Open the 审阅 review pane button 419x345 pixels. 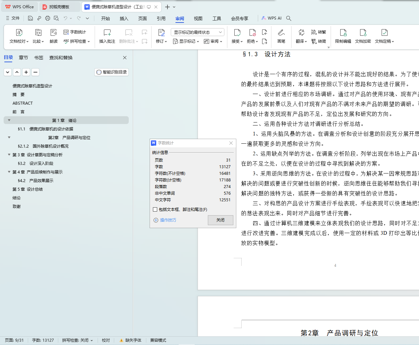(x=213, y=41)
